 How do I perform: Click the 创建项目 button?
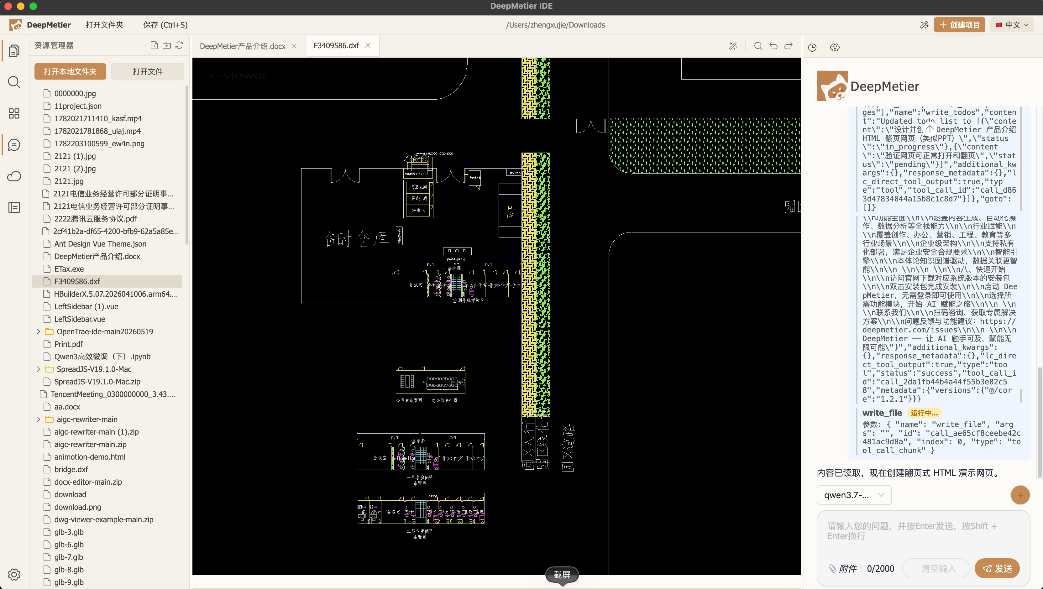coord(959,25)
